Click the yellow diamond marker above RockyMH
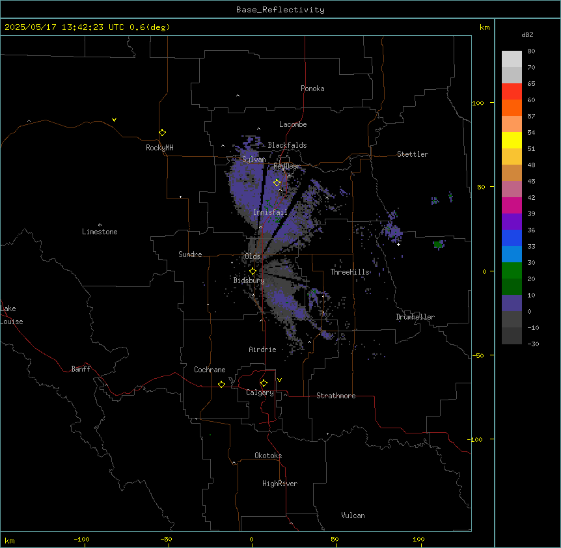This screenshot has height=548, width=561. coord(163,133)
